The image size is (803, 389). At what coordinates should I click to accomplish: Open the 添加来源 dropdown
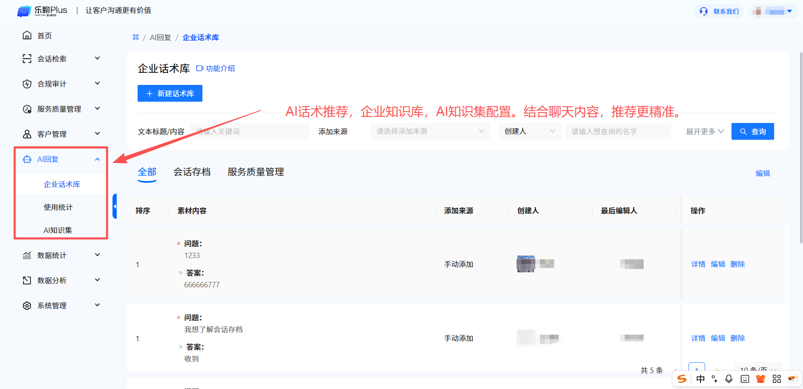[x=430, y=131]
